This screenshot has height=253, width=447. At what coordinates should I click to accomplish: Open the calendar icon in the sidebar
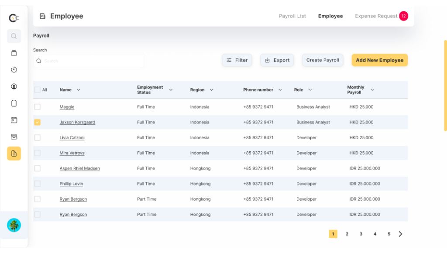point(14,120)
